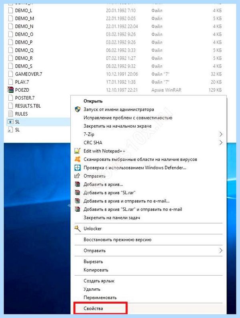Click the DEMO_Q file icon

click(x=10, y=50)
